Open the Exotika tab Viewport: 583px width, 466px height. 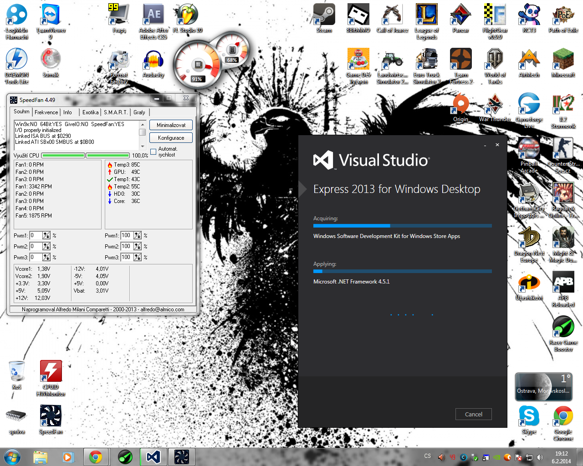[90, 112]
